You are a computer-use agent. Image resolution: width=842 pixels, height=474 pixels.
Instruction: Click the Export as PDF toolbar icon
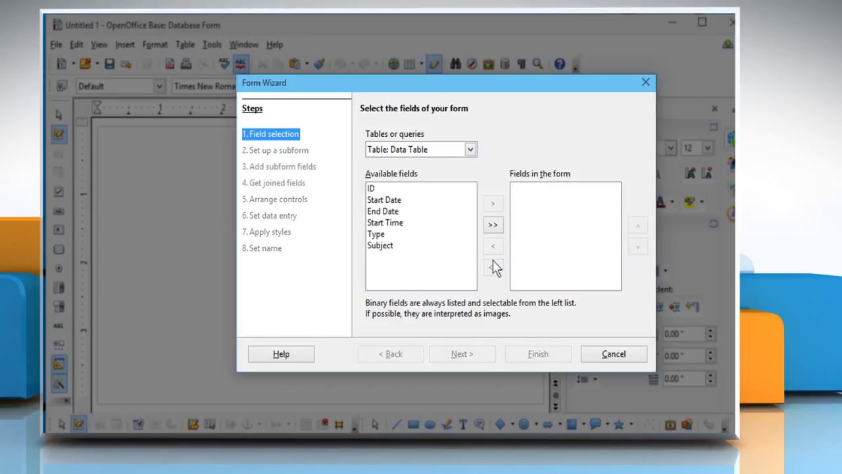click(x=170, y=64)
